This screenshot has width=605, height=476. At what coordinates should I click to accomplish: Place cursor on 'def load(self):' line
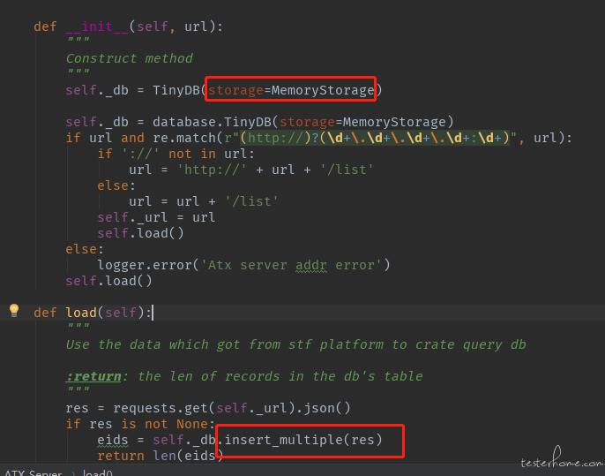pyautogui.click(x=93, y=313)
